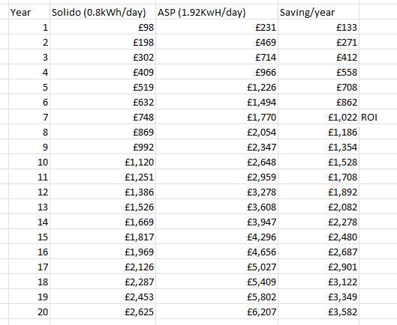Viewport: 397px width, 325px height.
Task: Select the year 20 cell
Action: coord(29,312)
